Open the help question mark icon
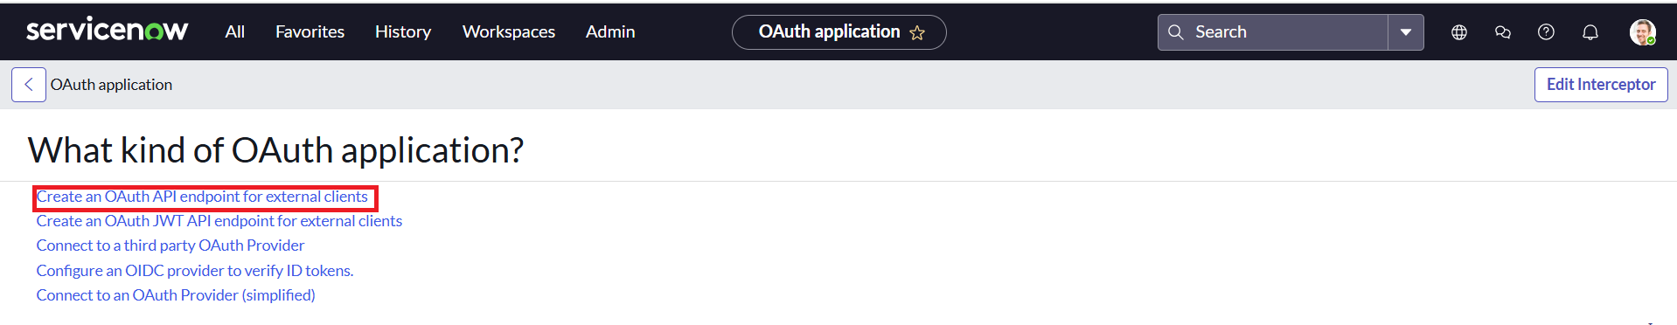The width and height of the screenshot is (1677, 325). [1546, 32]
